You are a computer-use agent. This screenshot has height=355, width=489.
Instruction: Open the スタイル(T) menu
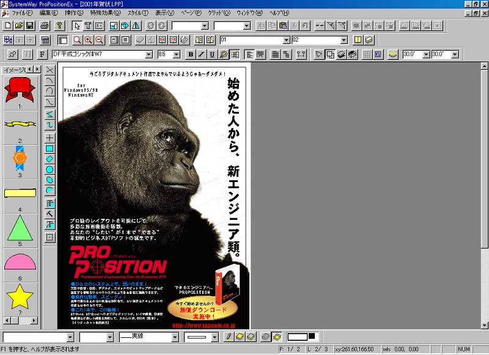coord(138,13)
